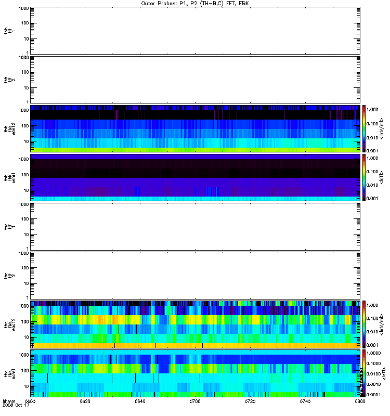Click the "<|mV/m|>" unit label beside thc edc12 color bar
Viewport: 390px width, 416px height.
pyautogui.click(x=382, y=324)
